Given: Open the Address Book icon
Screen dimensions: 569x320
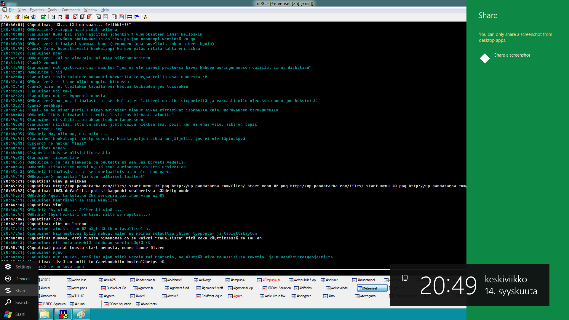Looking at the screenshot, I should [x=53, y=17].
